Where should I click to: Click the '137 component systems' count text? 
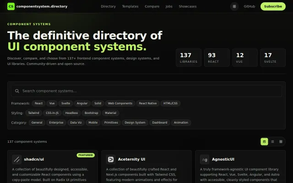point(27,141)
